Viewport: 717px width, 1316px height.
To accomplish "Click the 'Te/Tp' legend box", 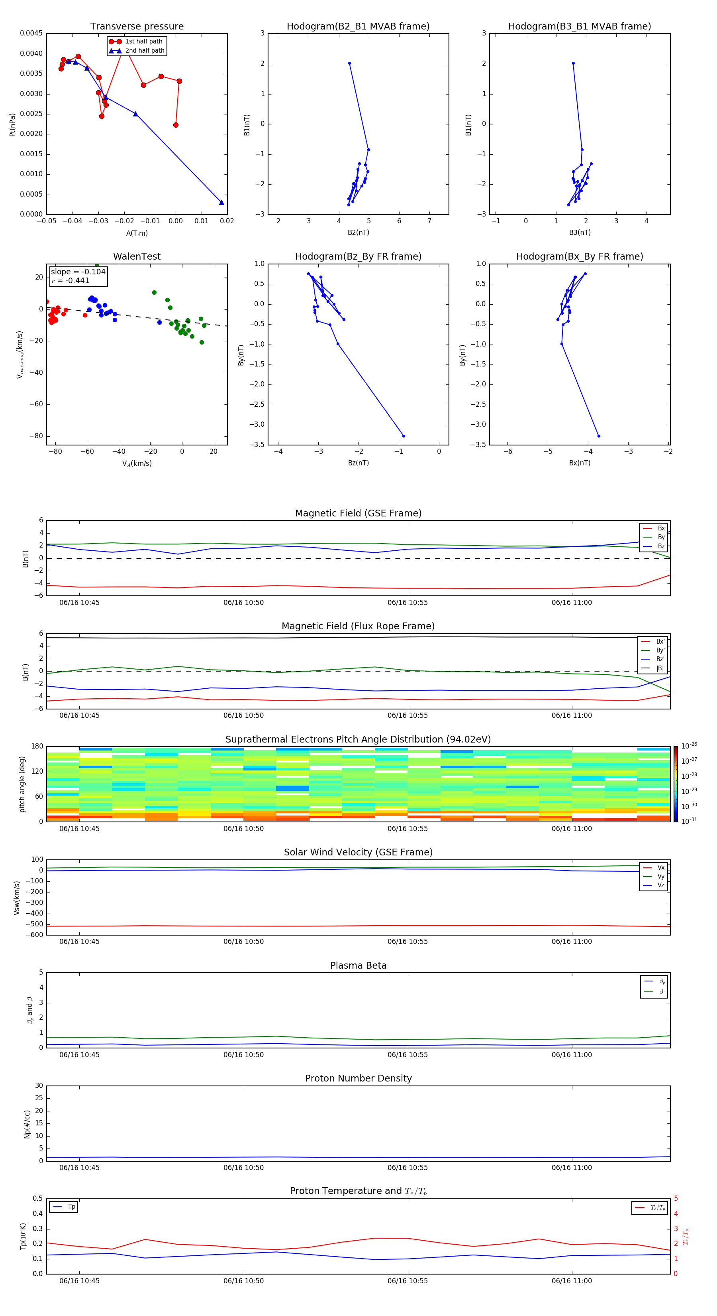I will pyautogui.click(x=649, y=1208).
